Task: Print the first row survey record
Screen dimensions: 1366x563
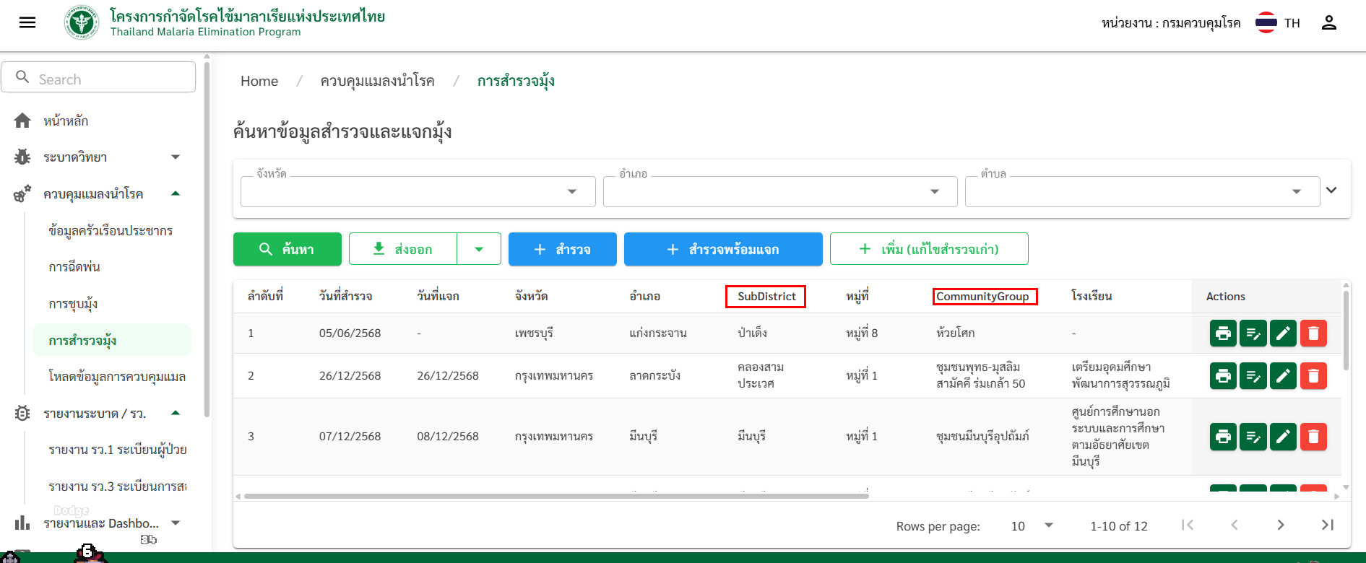Action: (x=1223, y=333)
